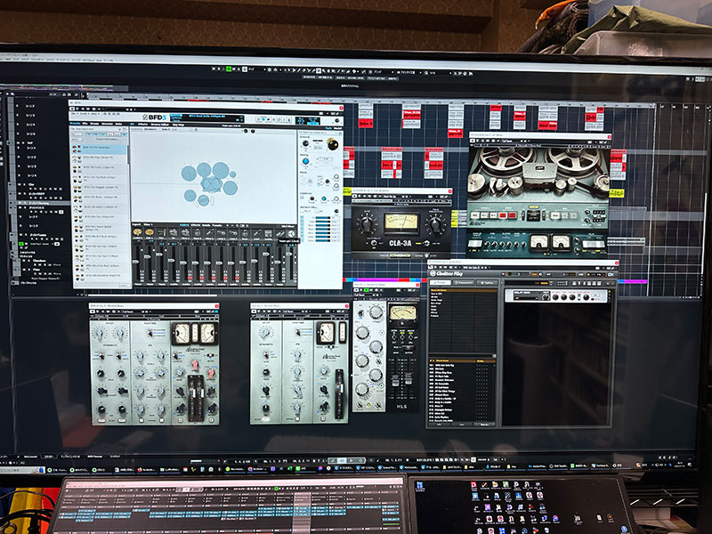Click the left tape reel in the Kramer tape plugin
This screenshot has width=712, height=534.
pos(506,158)
